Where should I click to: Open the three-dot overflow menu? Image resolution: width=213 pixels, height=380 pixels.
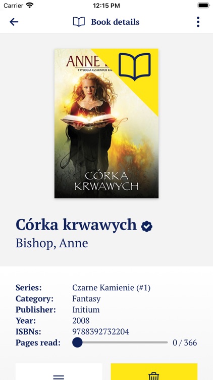coord(198,22)
